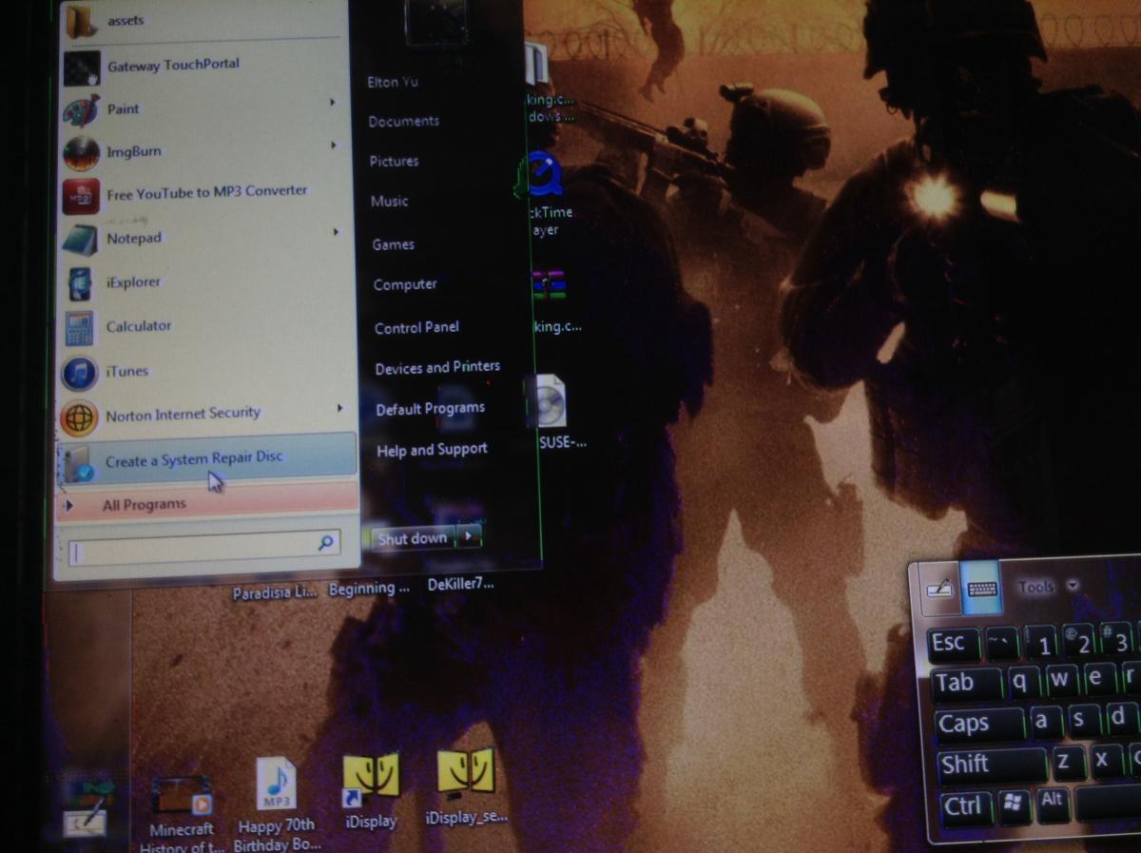The image size is (1141, 853).
Task: Click the Shut down button
Action: [x=414, y=538]
